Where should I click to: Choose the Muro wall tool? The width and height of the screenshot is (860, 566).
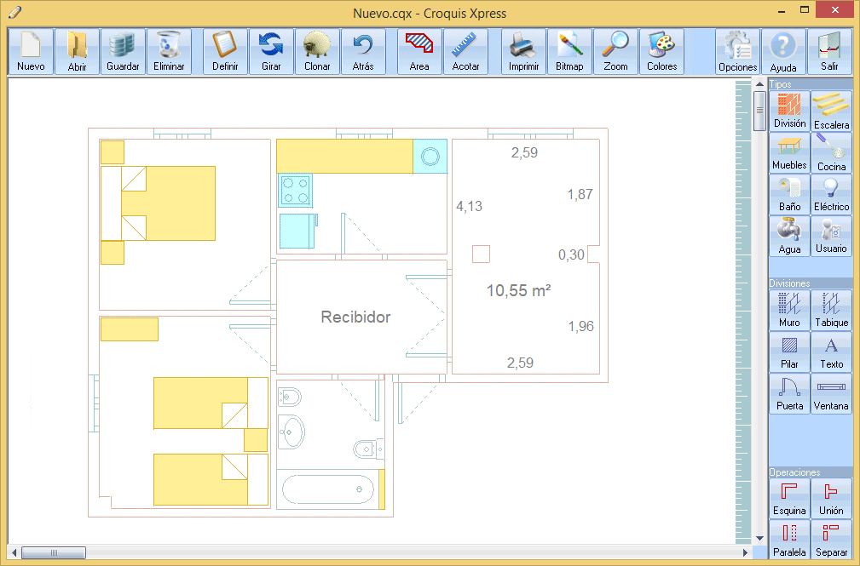pos(789,310)
